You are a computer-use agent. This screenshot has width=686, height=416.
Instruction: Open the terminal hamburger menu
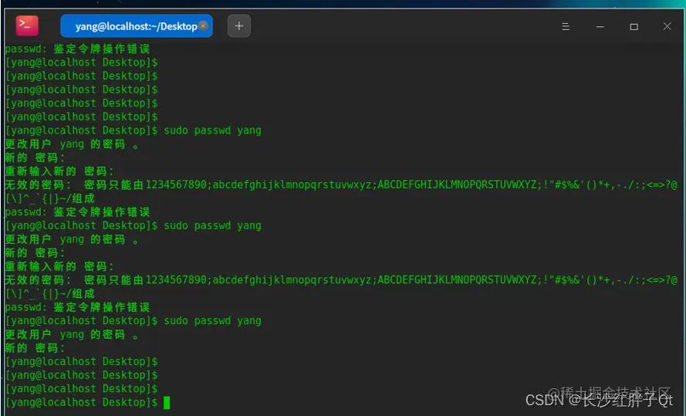pyautogui.click(x=566, y=27)
